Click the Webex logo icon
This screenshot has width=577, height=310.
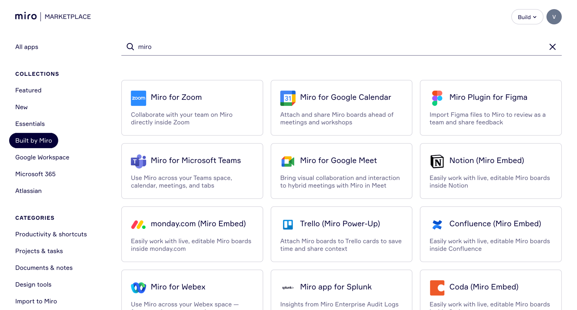[x=139, y=288]
